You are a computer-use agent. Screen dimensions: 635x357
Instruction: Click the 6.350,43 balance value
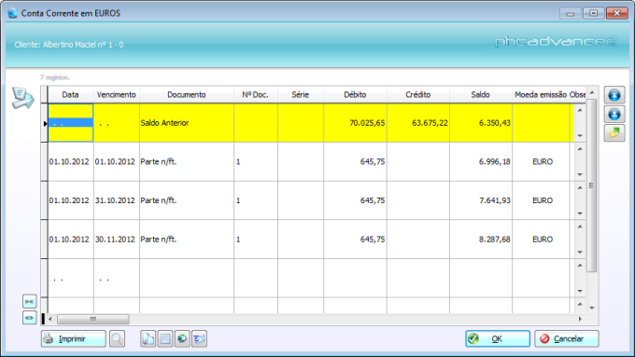(x=495, y=123)
